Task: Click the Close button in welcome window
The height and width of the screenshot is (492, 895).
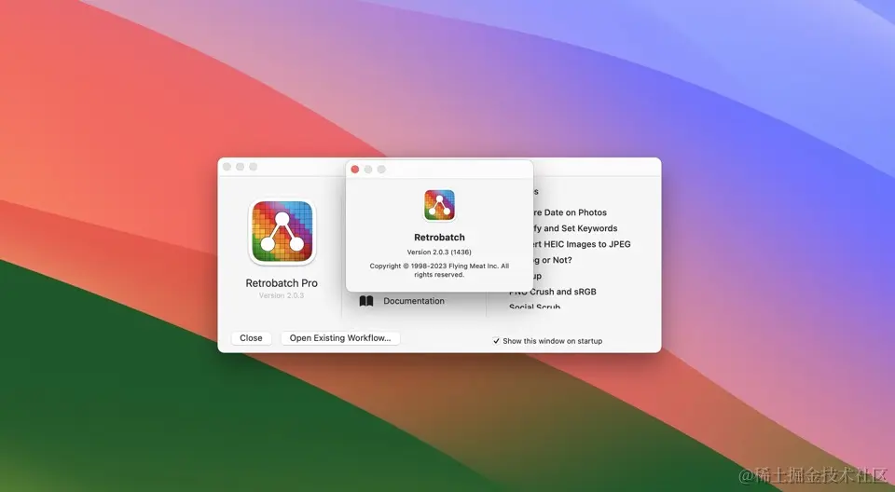Action: click(x=251, y=338)
